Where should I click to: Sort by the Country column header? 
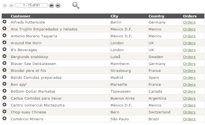[x=156, y=16]
